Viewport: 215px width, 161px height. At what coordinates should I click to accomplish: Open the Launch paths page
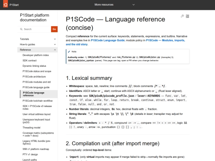pos(29,160)
